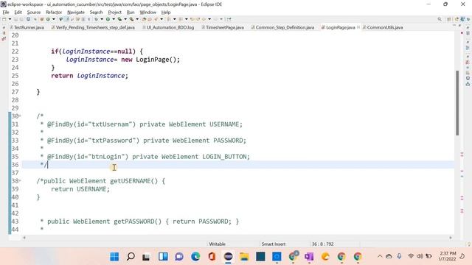Click the return LoginInstance statement
This screenshot has height=265, width=472.
(x=89, y=76)
